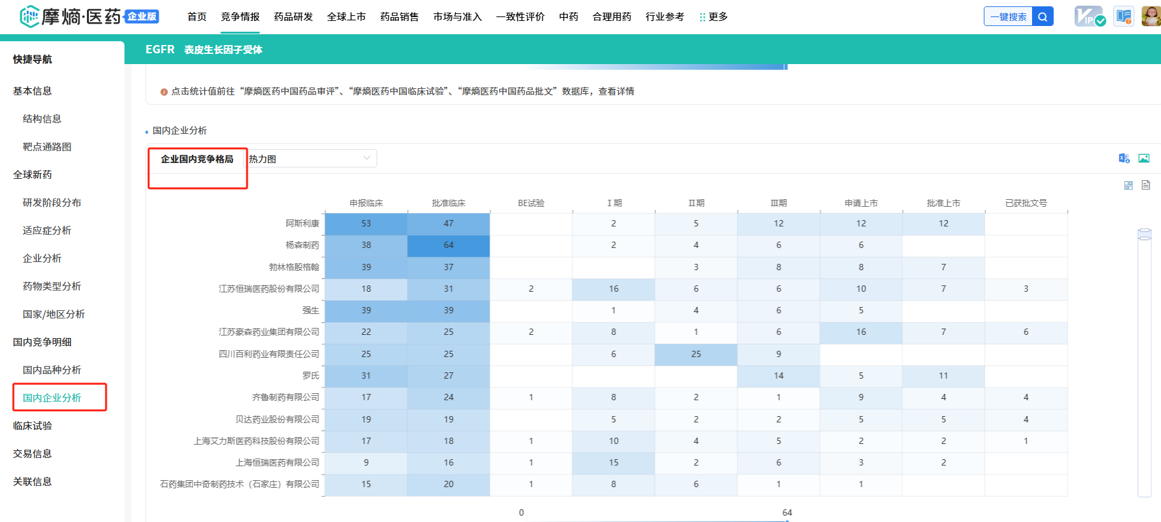Screen dimensions: 1161x522
Task: Save the heatmap as an image
Action: 1144,159
